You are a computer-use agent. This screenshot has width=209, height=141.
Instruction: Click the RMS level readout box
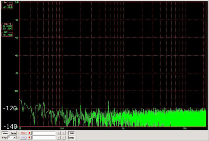7,34
